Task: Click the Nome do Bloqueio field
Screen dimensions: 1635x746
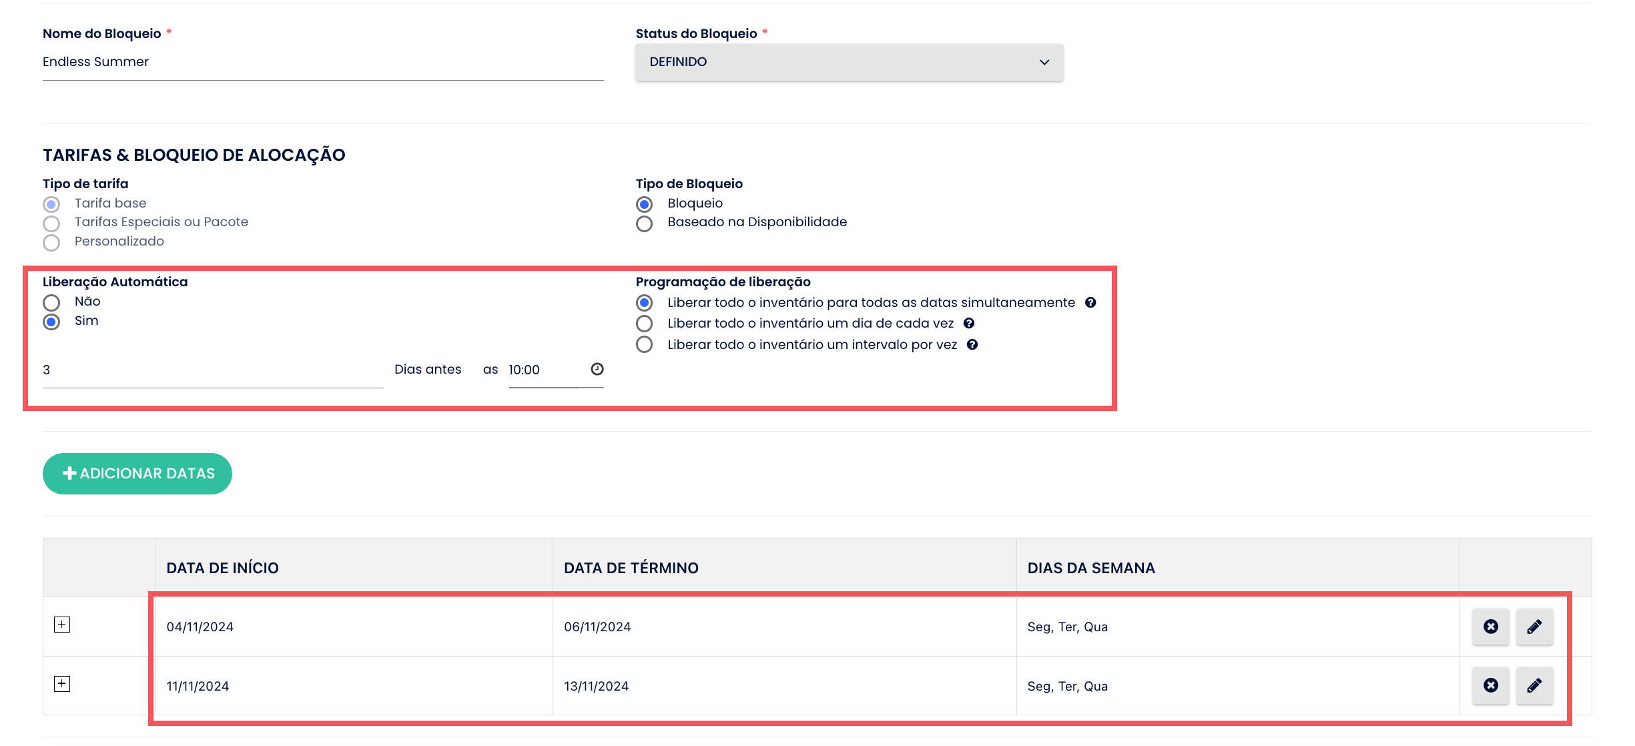Action: tap(323, 62)
